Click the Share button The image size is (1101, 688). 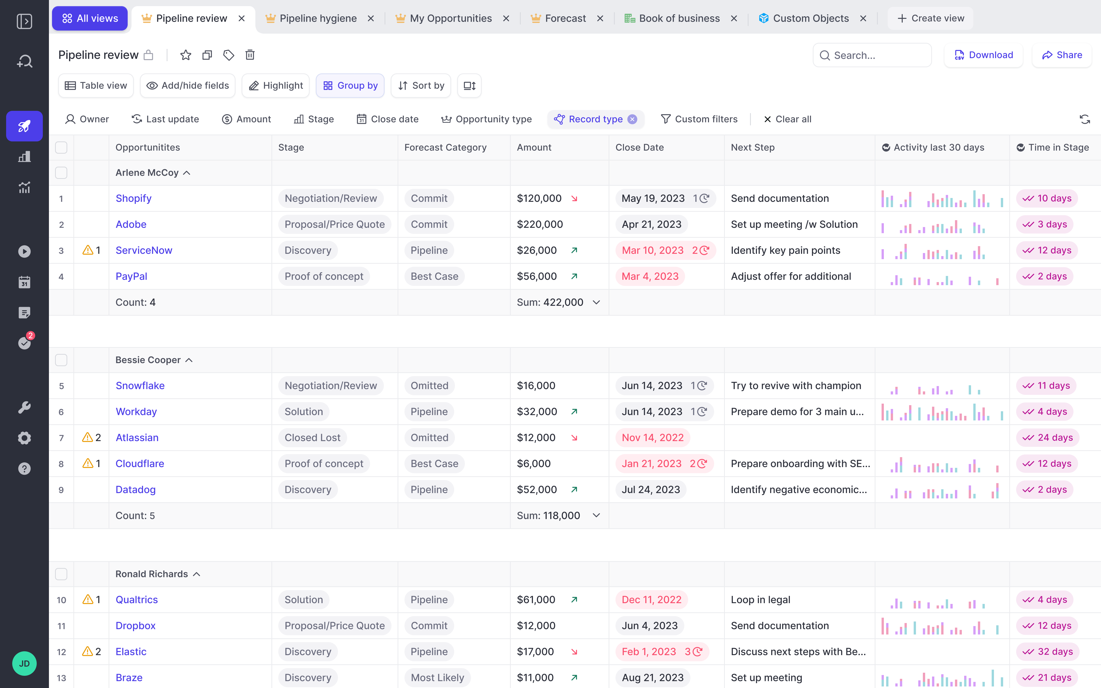pos(1062,55)
